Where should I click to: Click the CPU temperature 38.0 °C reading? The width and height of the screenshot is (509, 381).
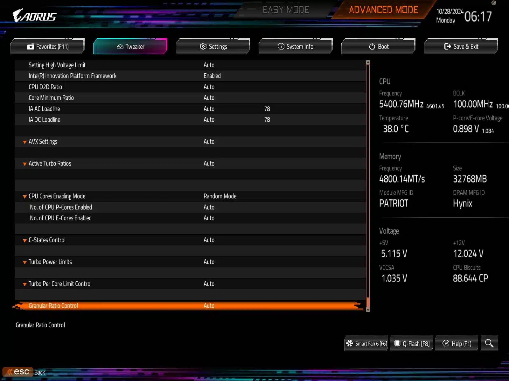click(x=396, y=129)
